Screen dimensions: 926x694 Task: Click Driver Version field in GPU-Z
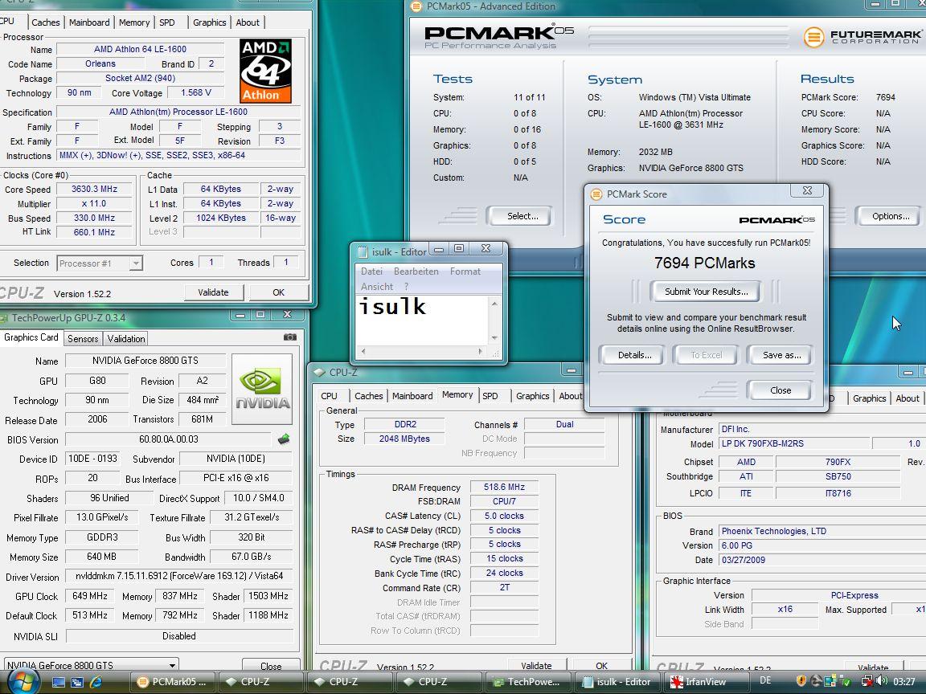tap(179, 576)
